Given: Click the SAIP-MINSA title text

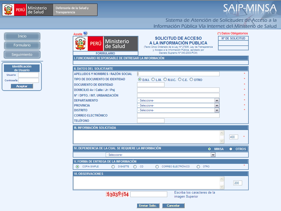Looking at the screenshot, I should coord(250,8).
